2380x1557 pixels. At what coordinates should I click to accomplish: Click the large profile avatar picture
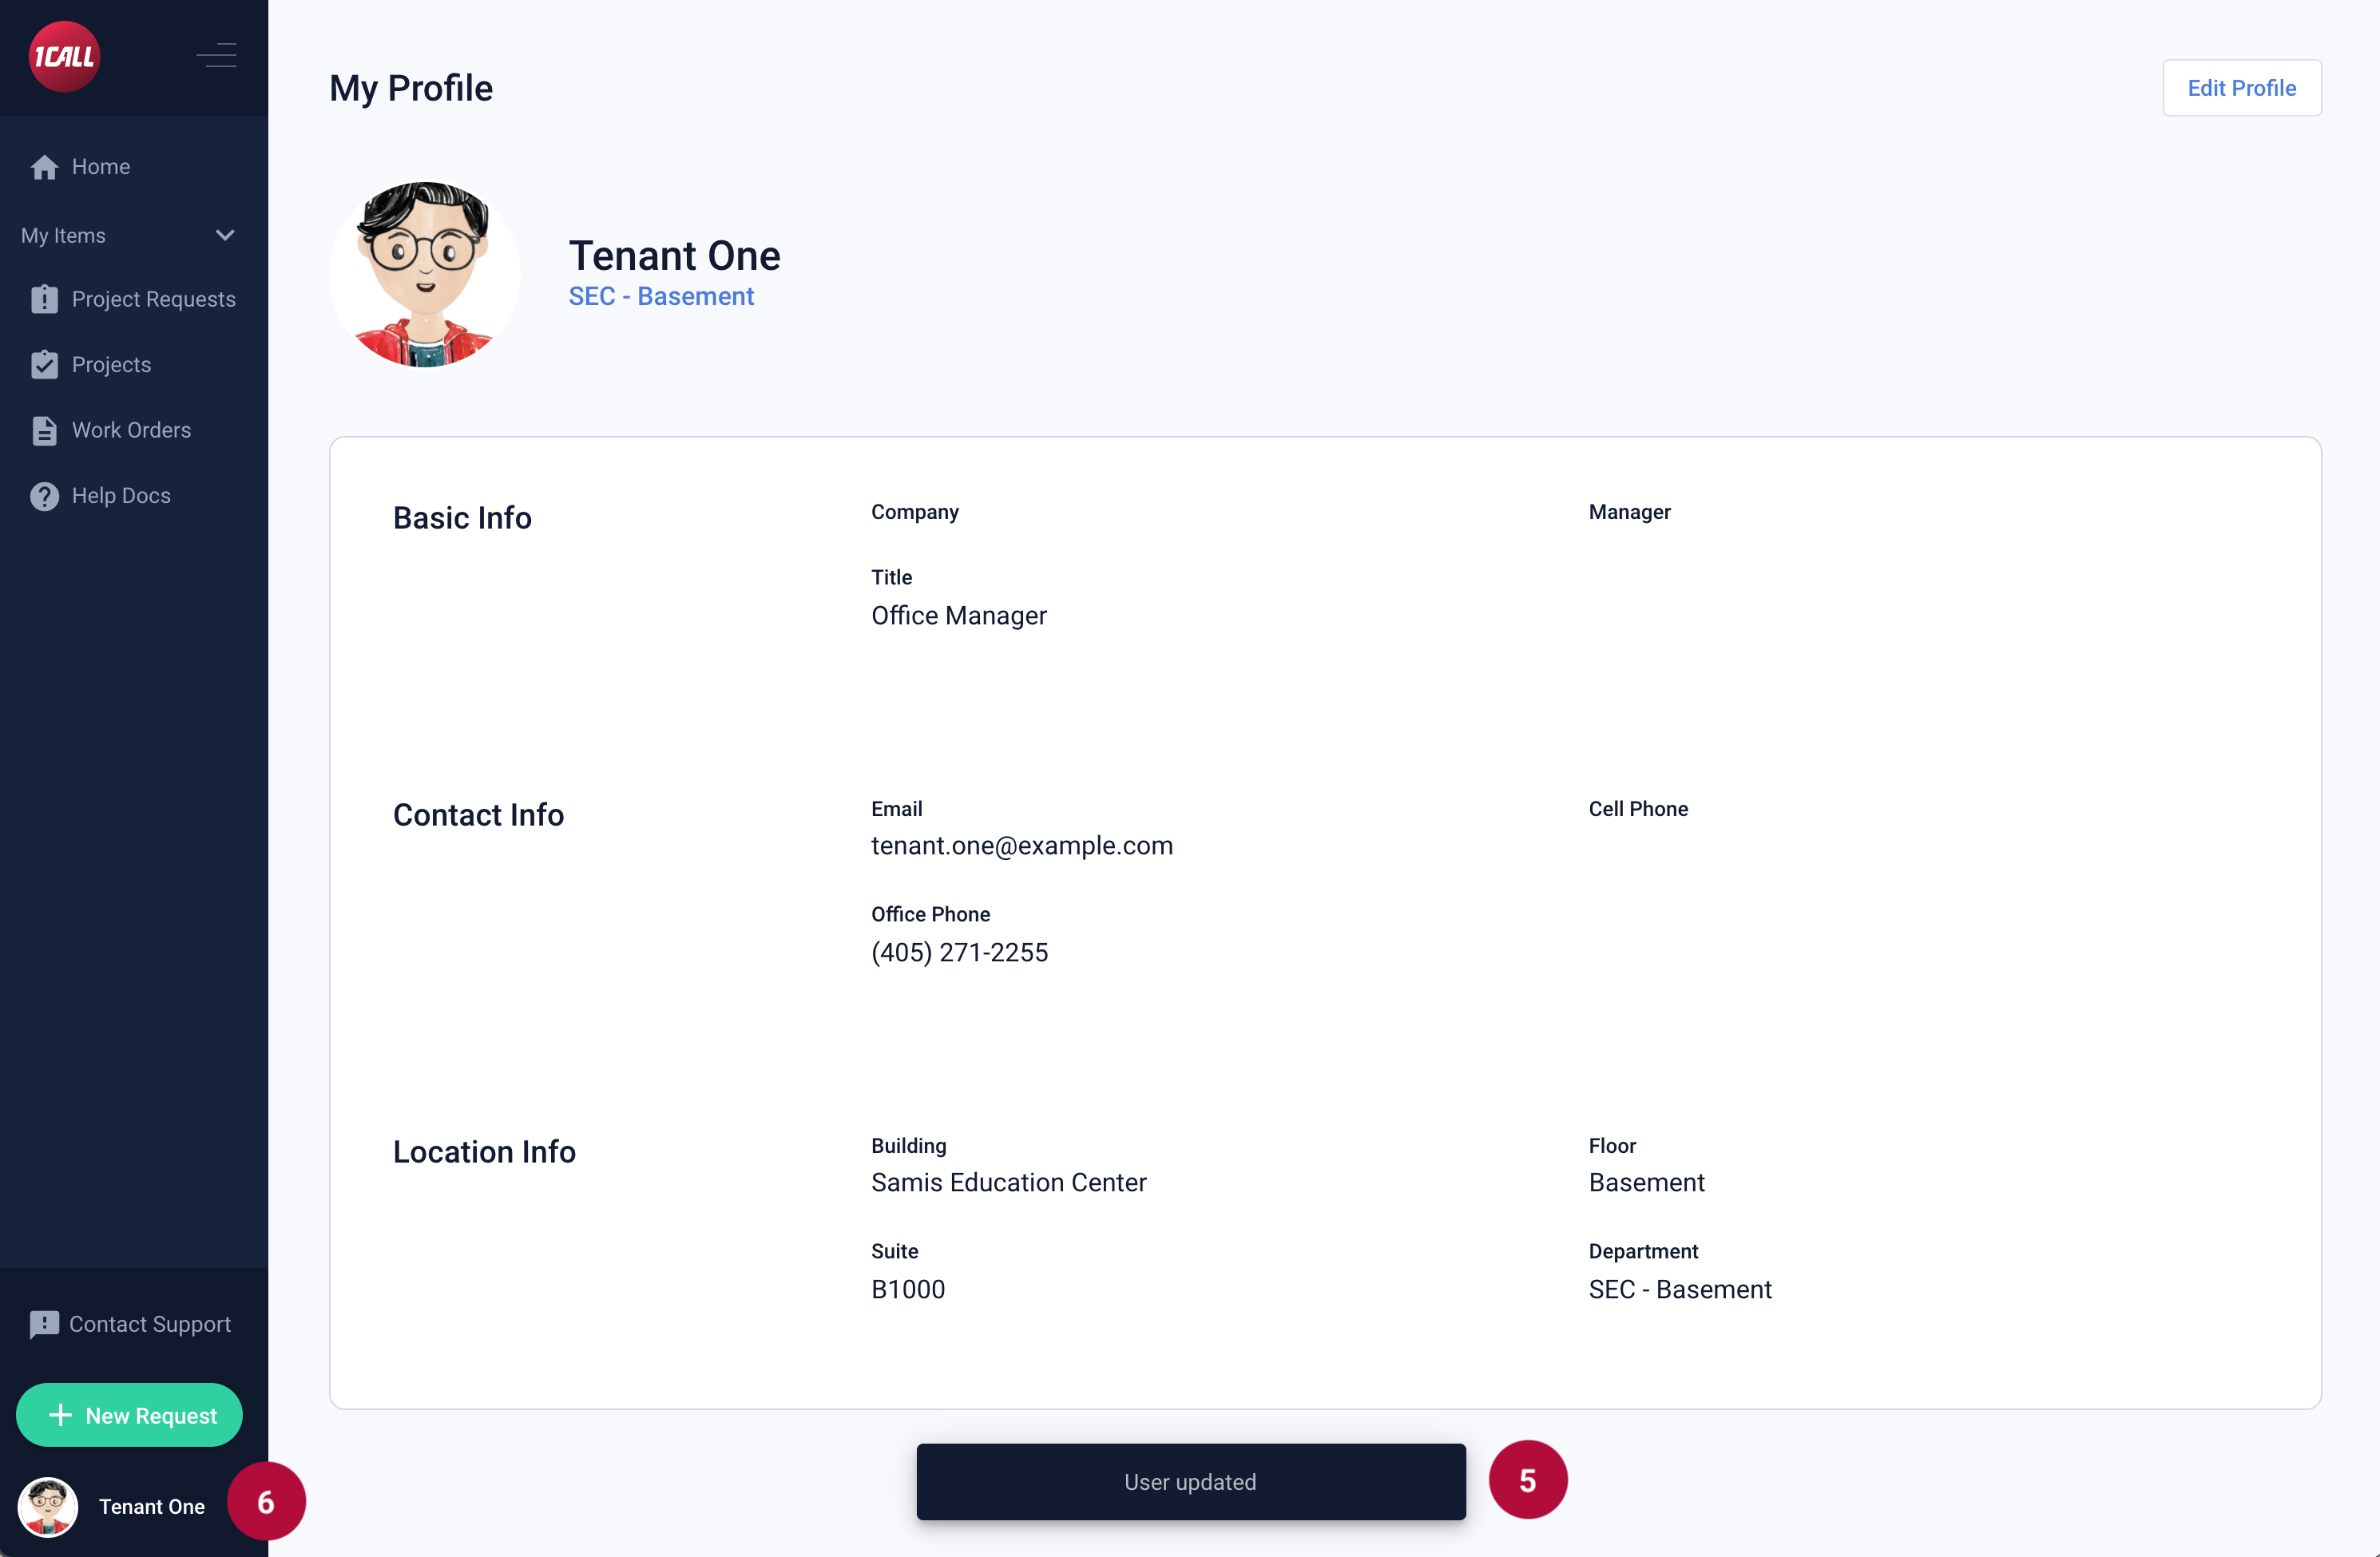(x=424, y=274)
